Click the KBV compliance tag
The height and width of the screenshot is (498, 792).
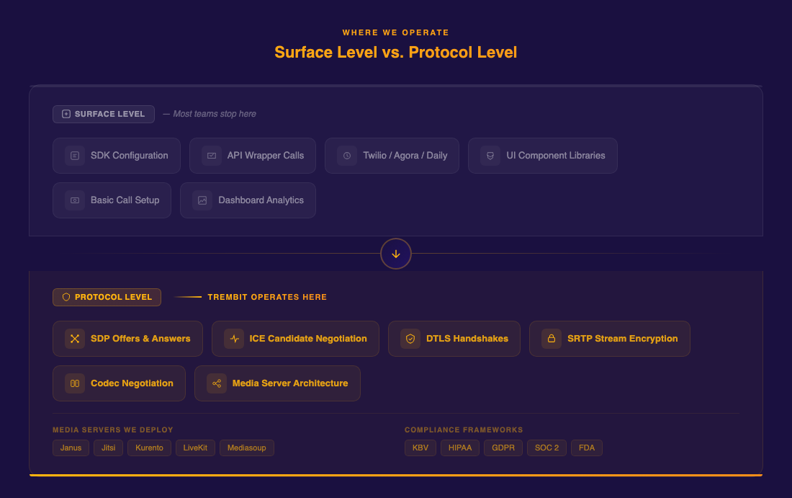point(420,448)
